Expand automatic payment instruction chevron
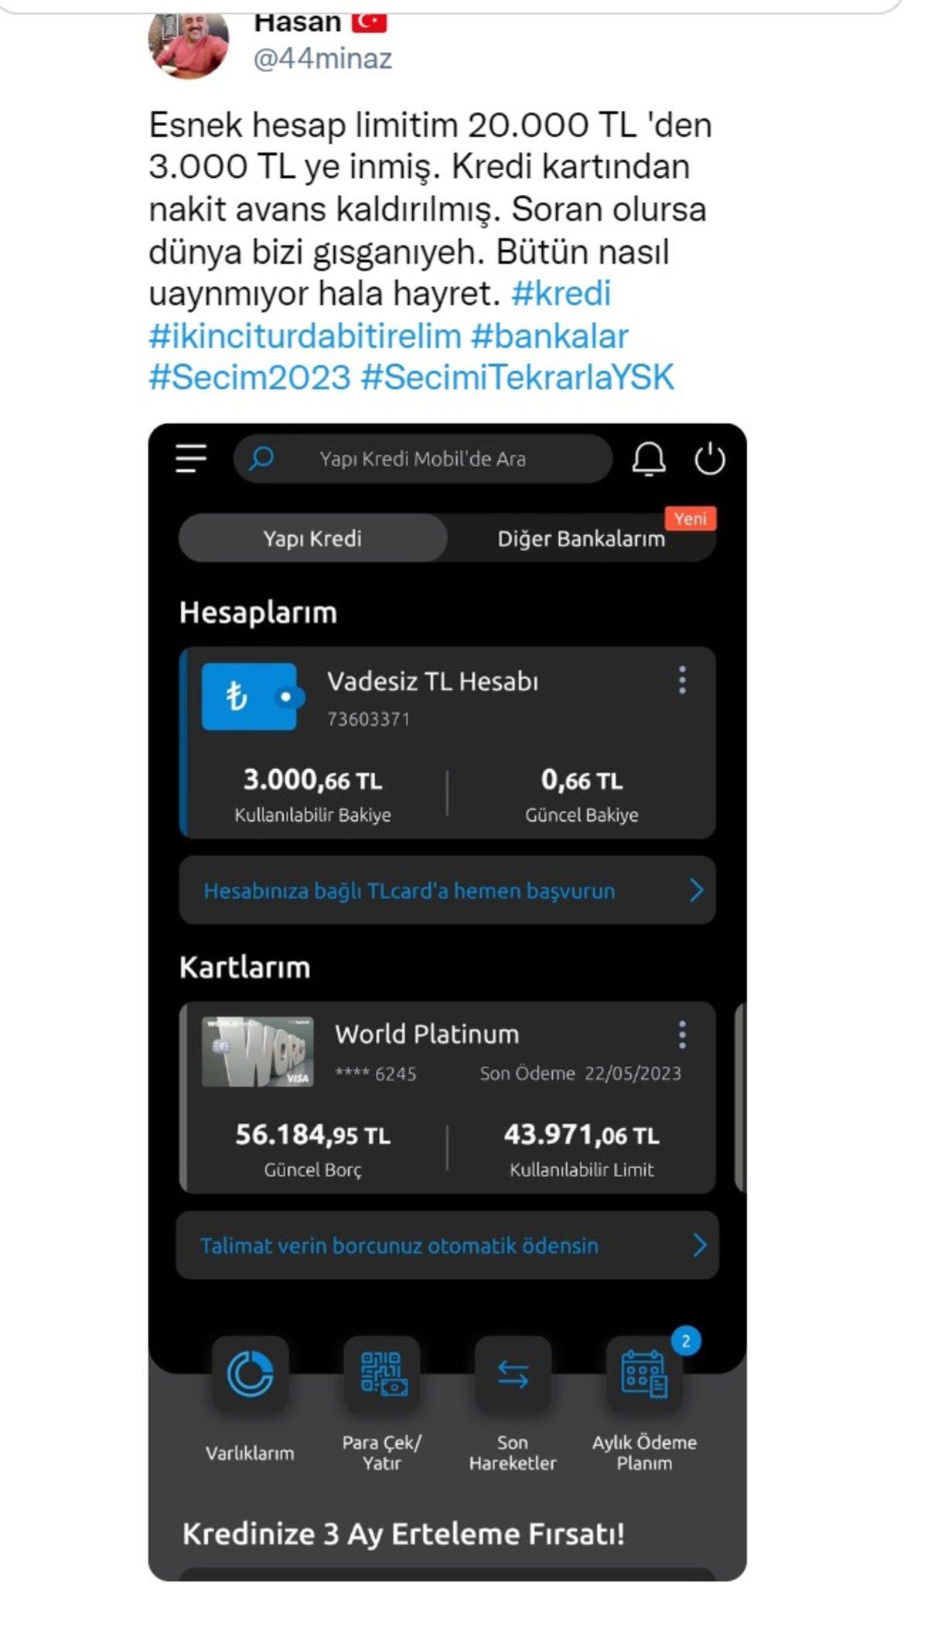Viewport: 928px width, 1630px height. coord(699,1245)
